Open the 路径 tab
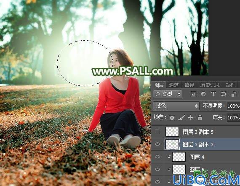 pyautogui.click(x=189, y=85)
